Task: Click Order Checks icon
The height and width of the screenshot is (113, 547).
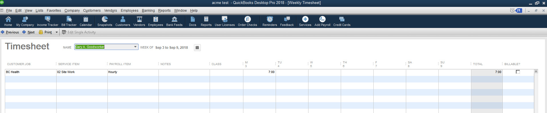Action: pos(248,21)
